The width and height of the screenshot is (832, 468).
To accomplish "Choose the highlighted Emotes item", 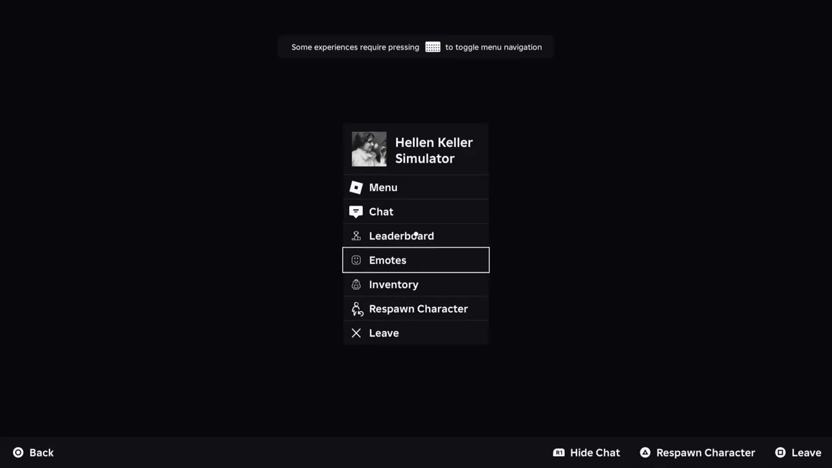I will pos(416,260).
